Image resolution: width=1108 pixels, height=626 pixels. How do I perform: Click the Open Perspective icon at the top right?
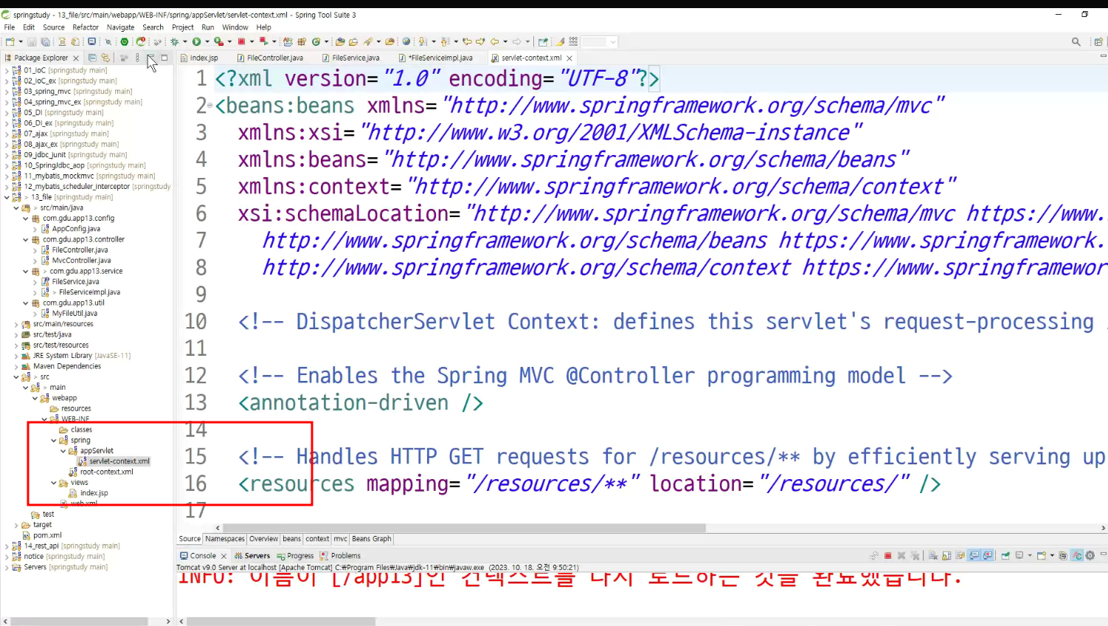[x=1098, y=42]
